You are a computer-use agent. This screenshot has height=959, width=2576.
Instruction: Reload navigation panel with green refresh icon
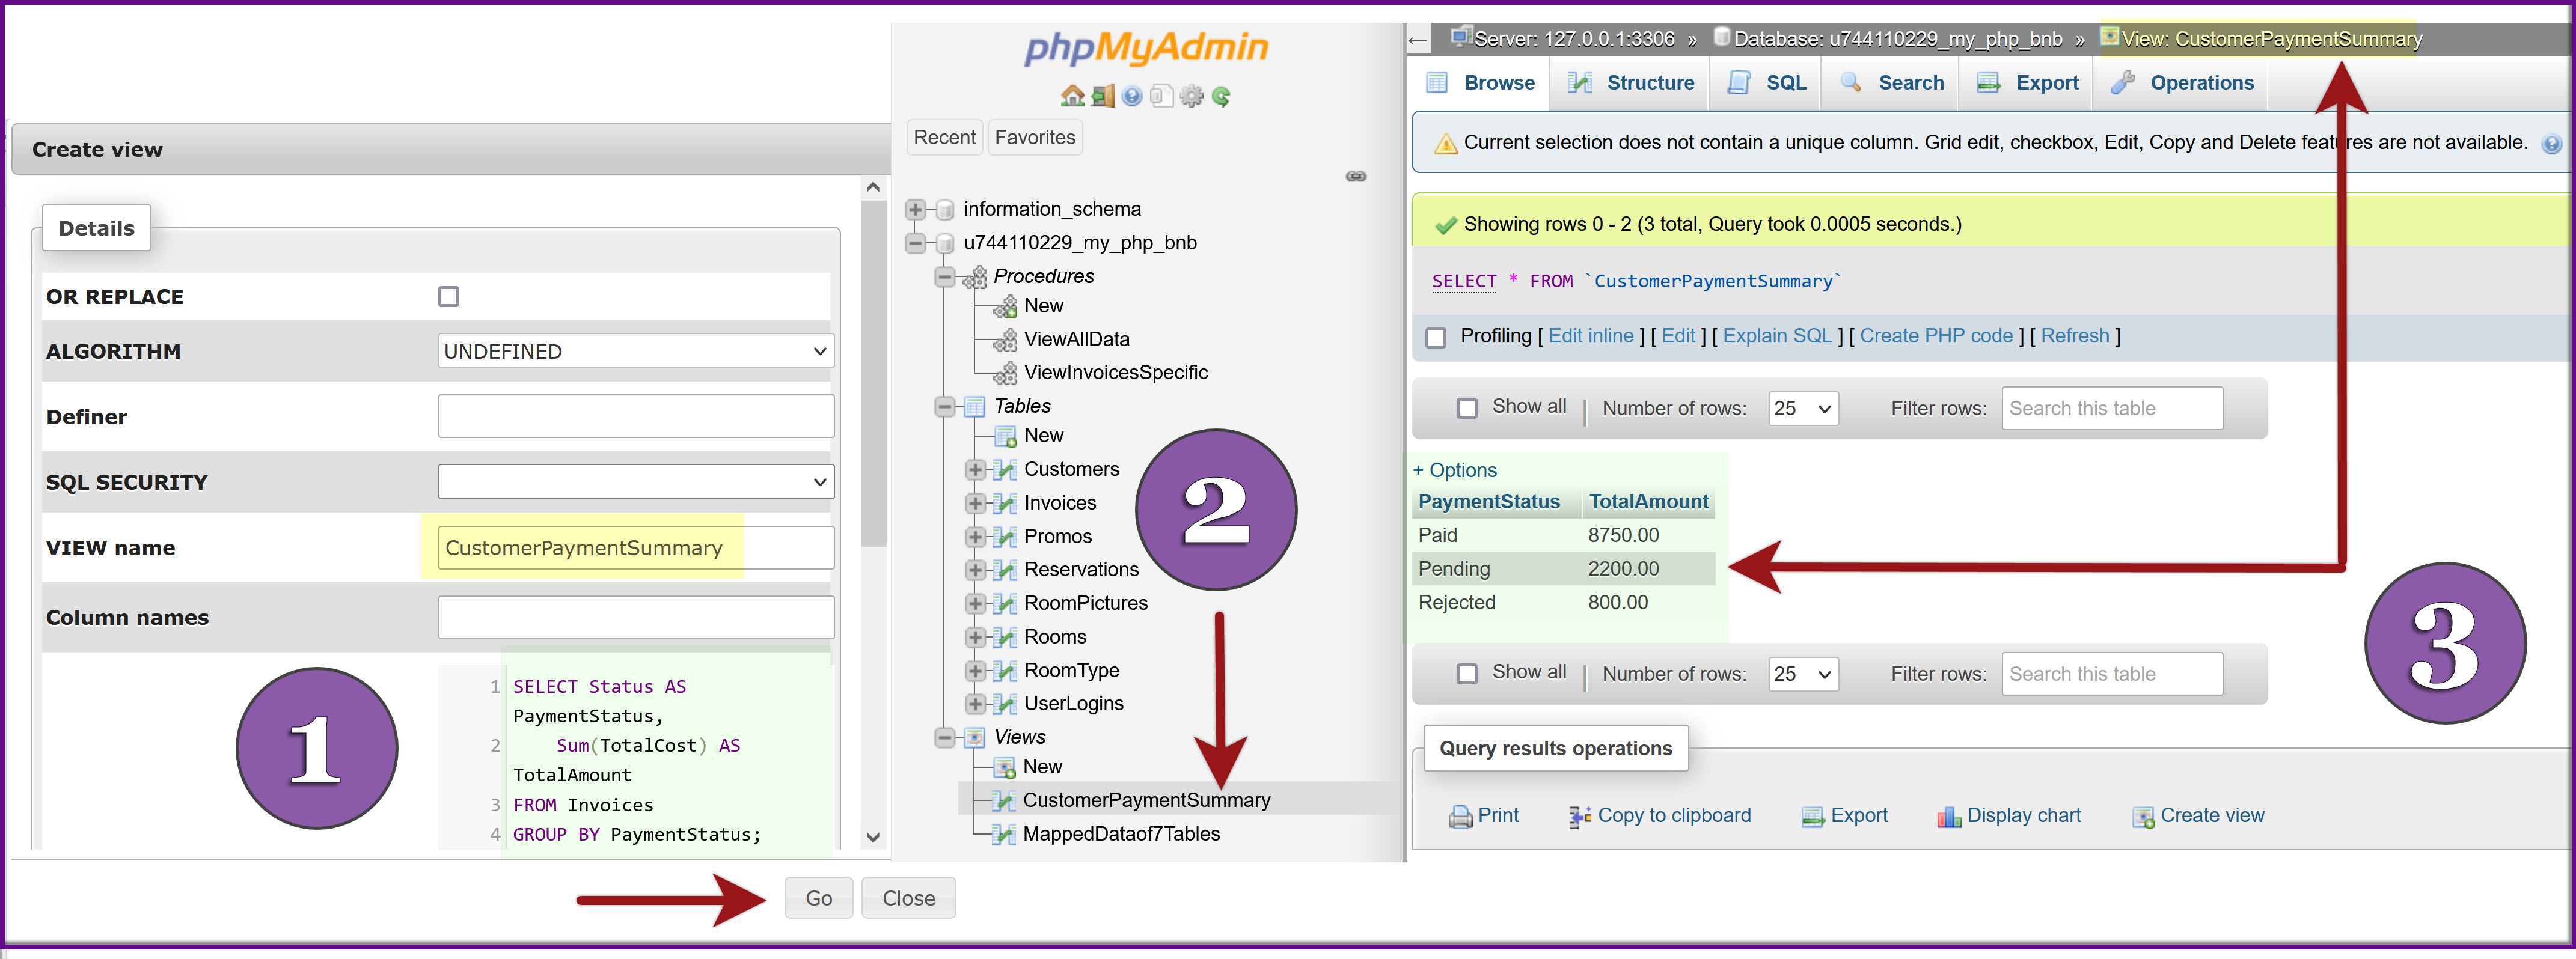click(x=1221, y=96)
